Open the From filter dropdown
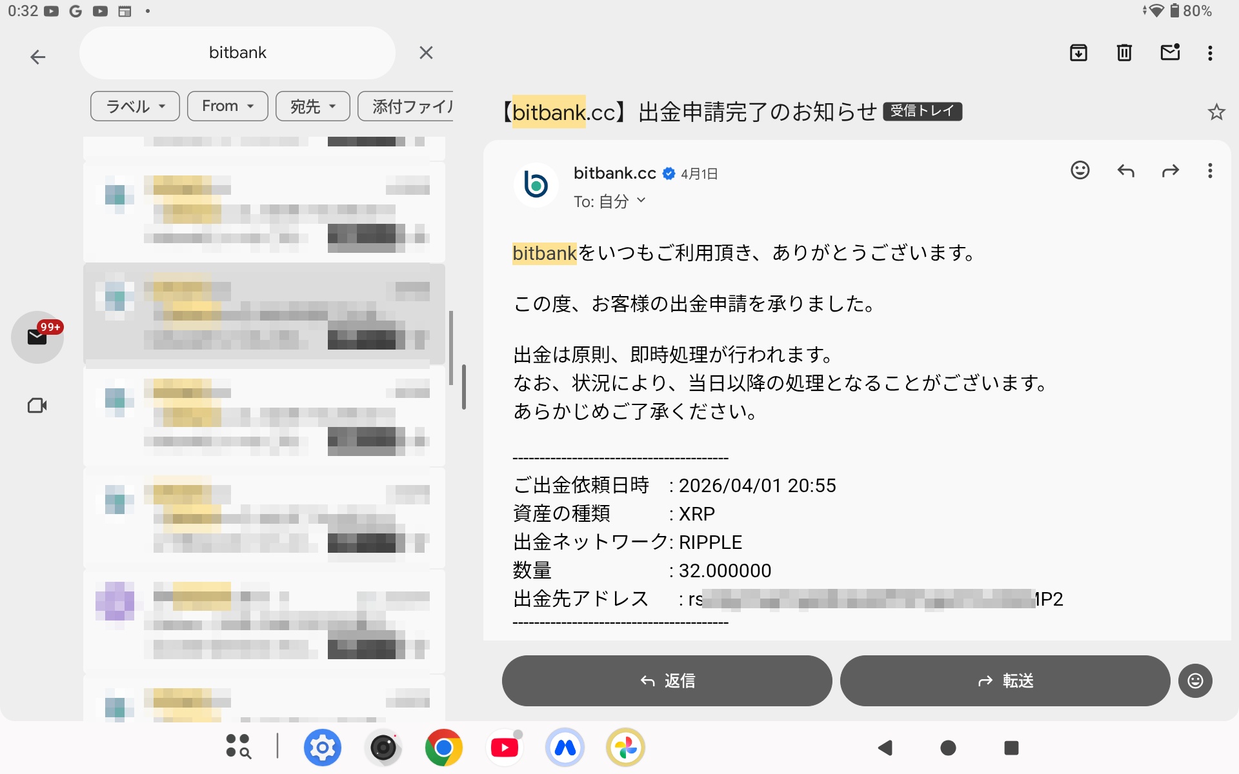This screenshot has width=1239, height=774. point(227,106)
